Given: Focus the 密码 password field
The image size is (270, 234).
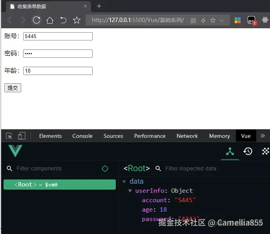Looking at the screenshot, I should [x=58, y=53].
